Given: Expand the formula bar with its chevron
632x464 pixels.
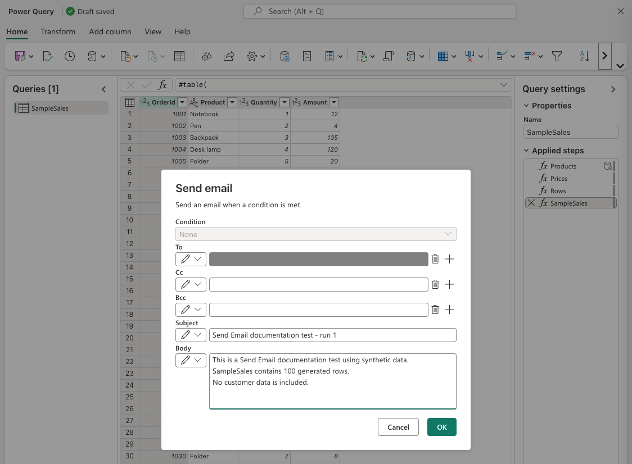Looking at the screenshot, I should [504, 85].
